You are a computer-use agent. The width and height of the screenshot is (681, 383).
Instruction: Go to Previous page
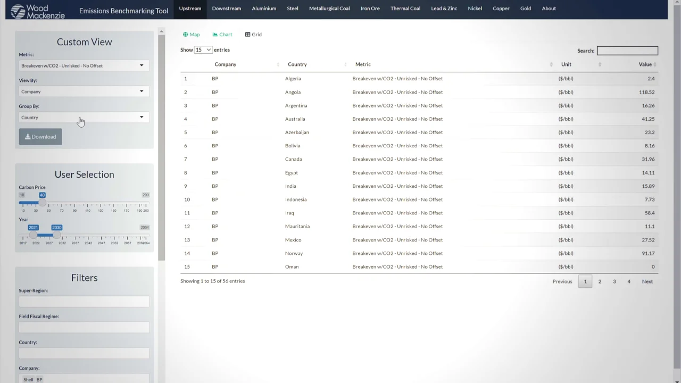[x=562, y=281]
